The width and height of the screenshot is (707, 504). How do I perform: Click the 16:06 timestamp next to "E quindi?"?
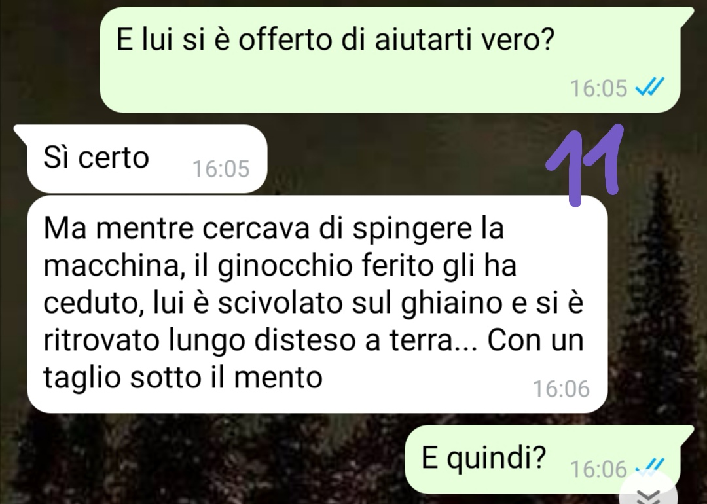tap(599, 469)
